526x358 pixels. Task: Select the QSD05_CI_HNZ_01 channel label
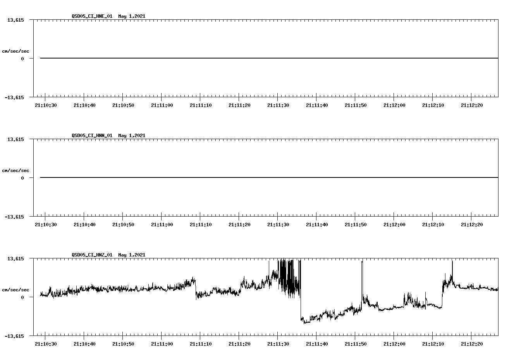[93, 255]
